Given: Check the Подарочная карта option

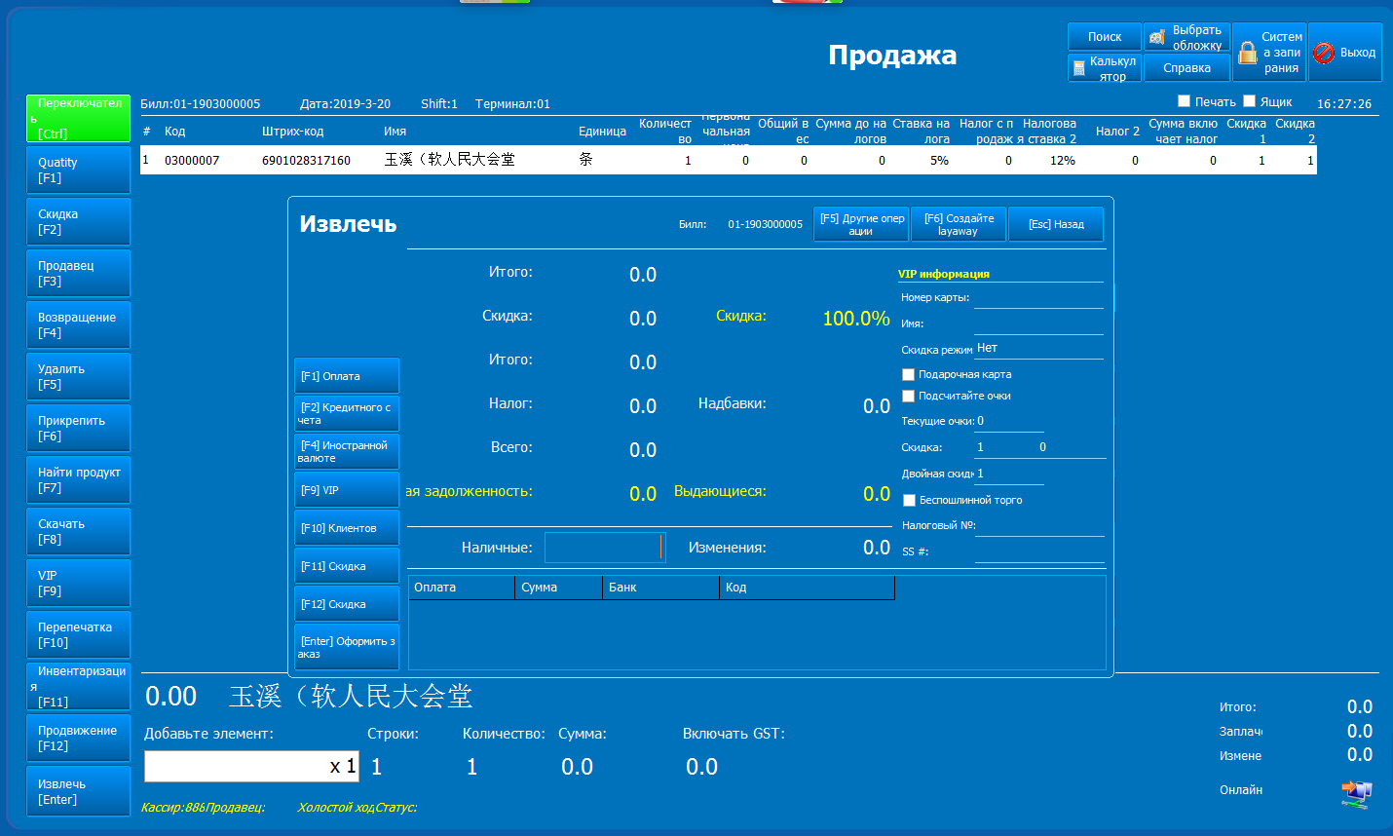Looking at the screenshot, I should [x=909, y=374].
